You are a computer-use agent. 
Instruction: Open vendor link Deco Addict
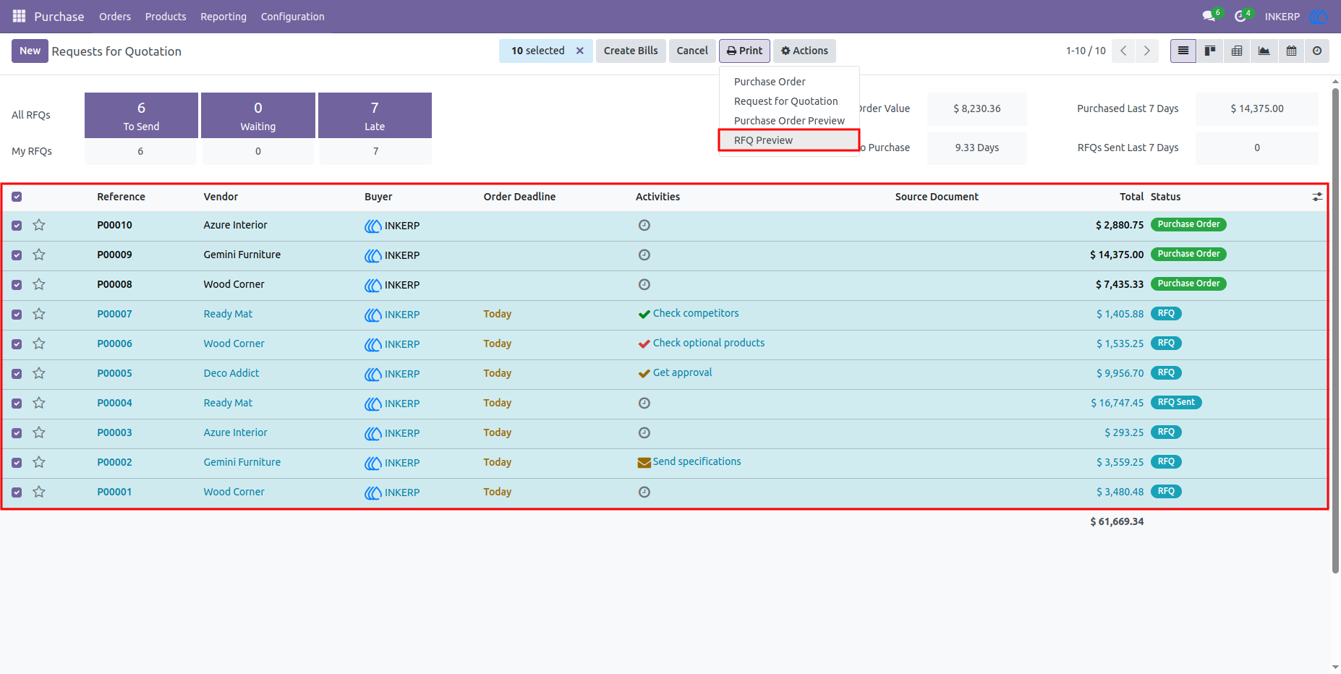231,373
